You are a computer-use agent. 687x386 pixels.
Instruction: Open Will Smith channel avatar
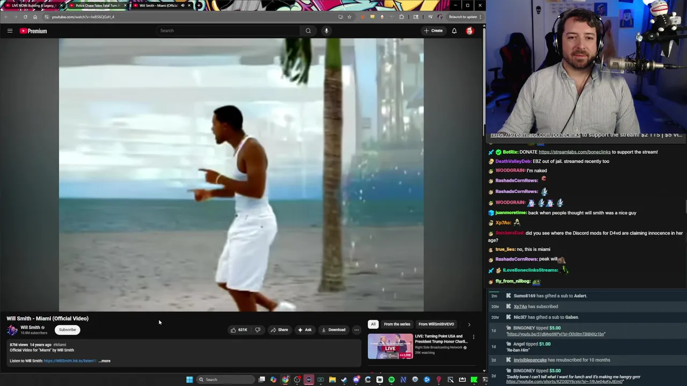coord(12,330)
